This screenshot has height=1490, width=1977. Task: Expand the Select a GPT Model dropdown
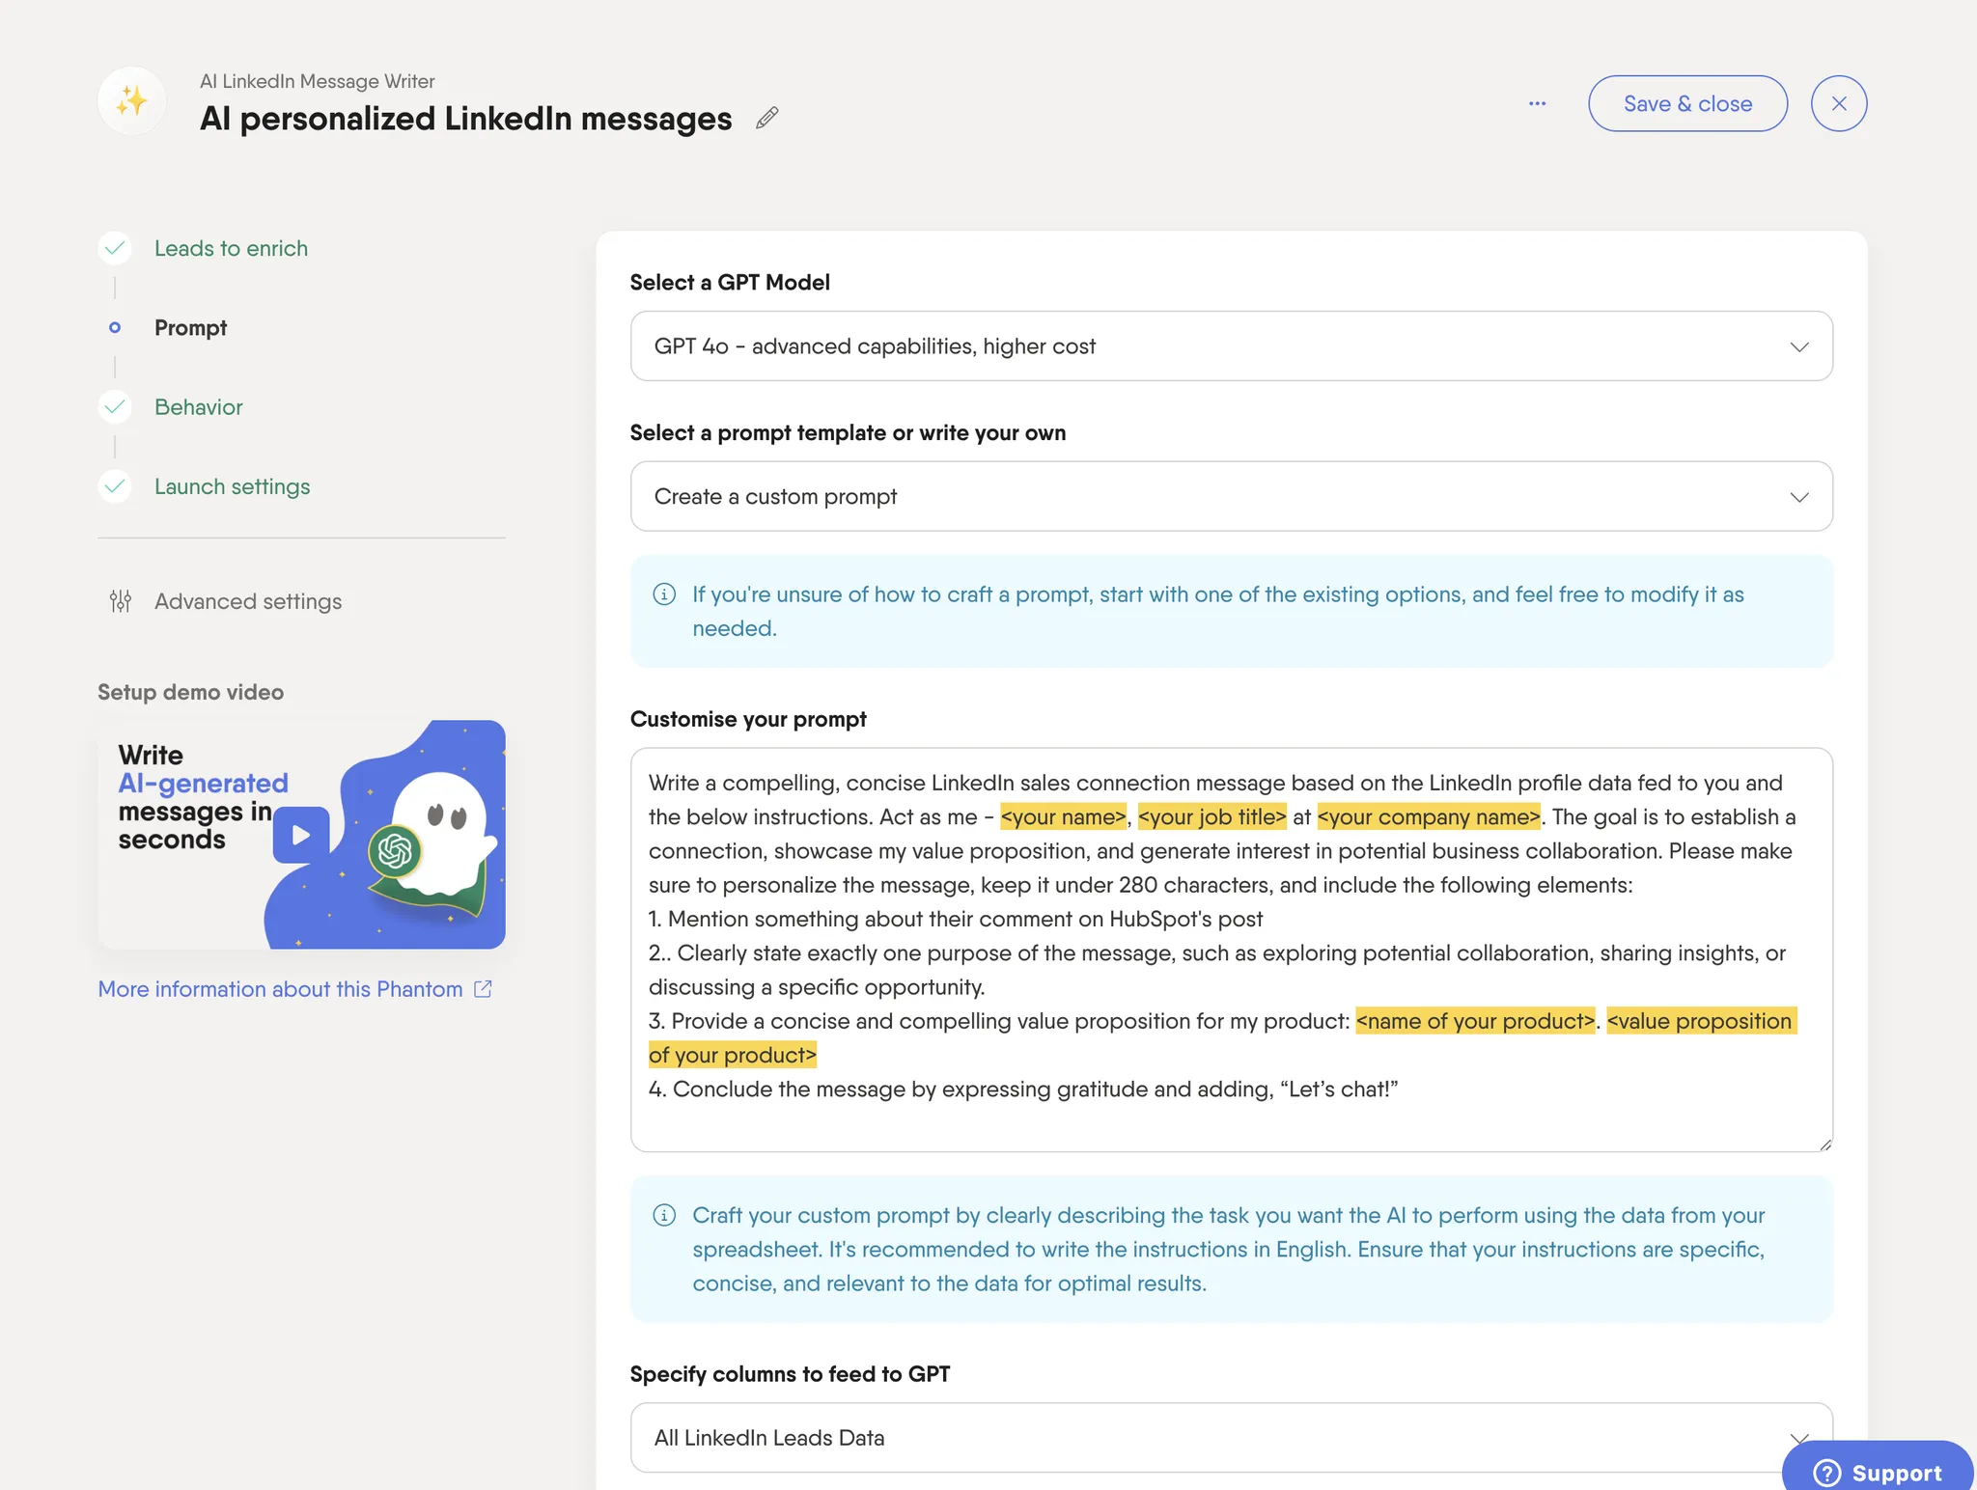coord(1231,346)
